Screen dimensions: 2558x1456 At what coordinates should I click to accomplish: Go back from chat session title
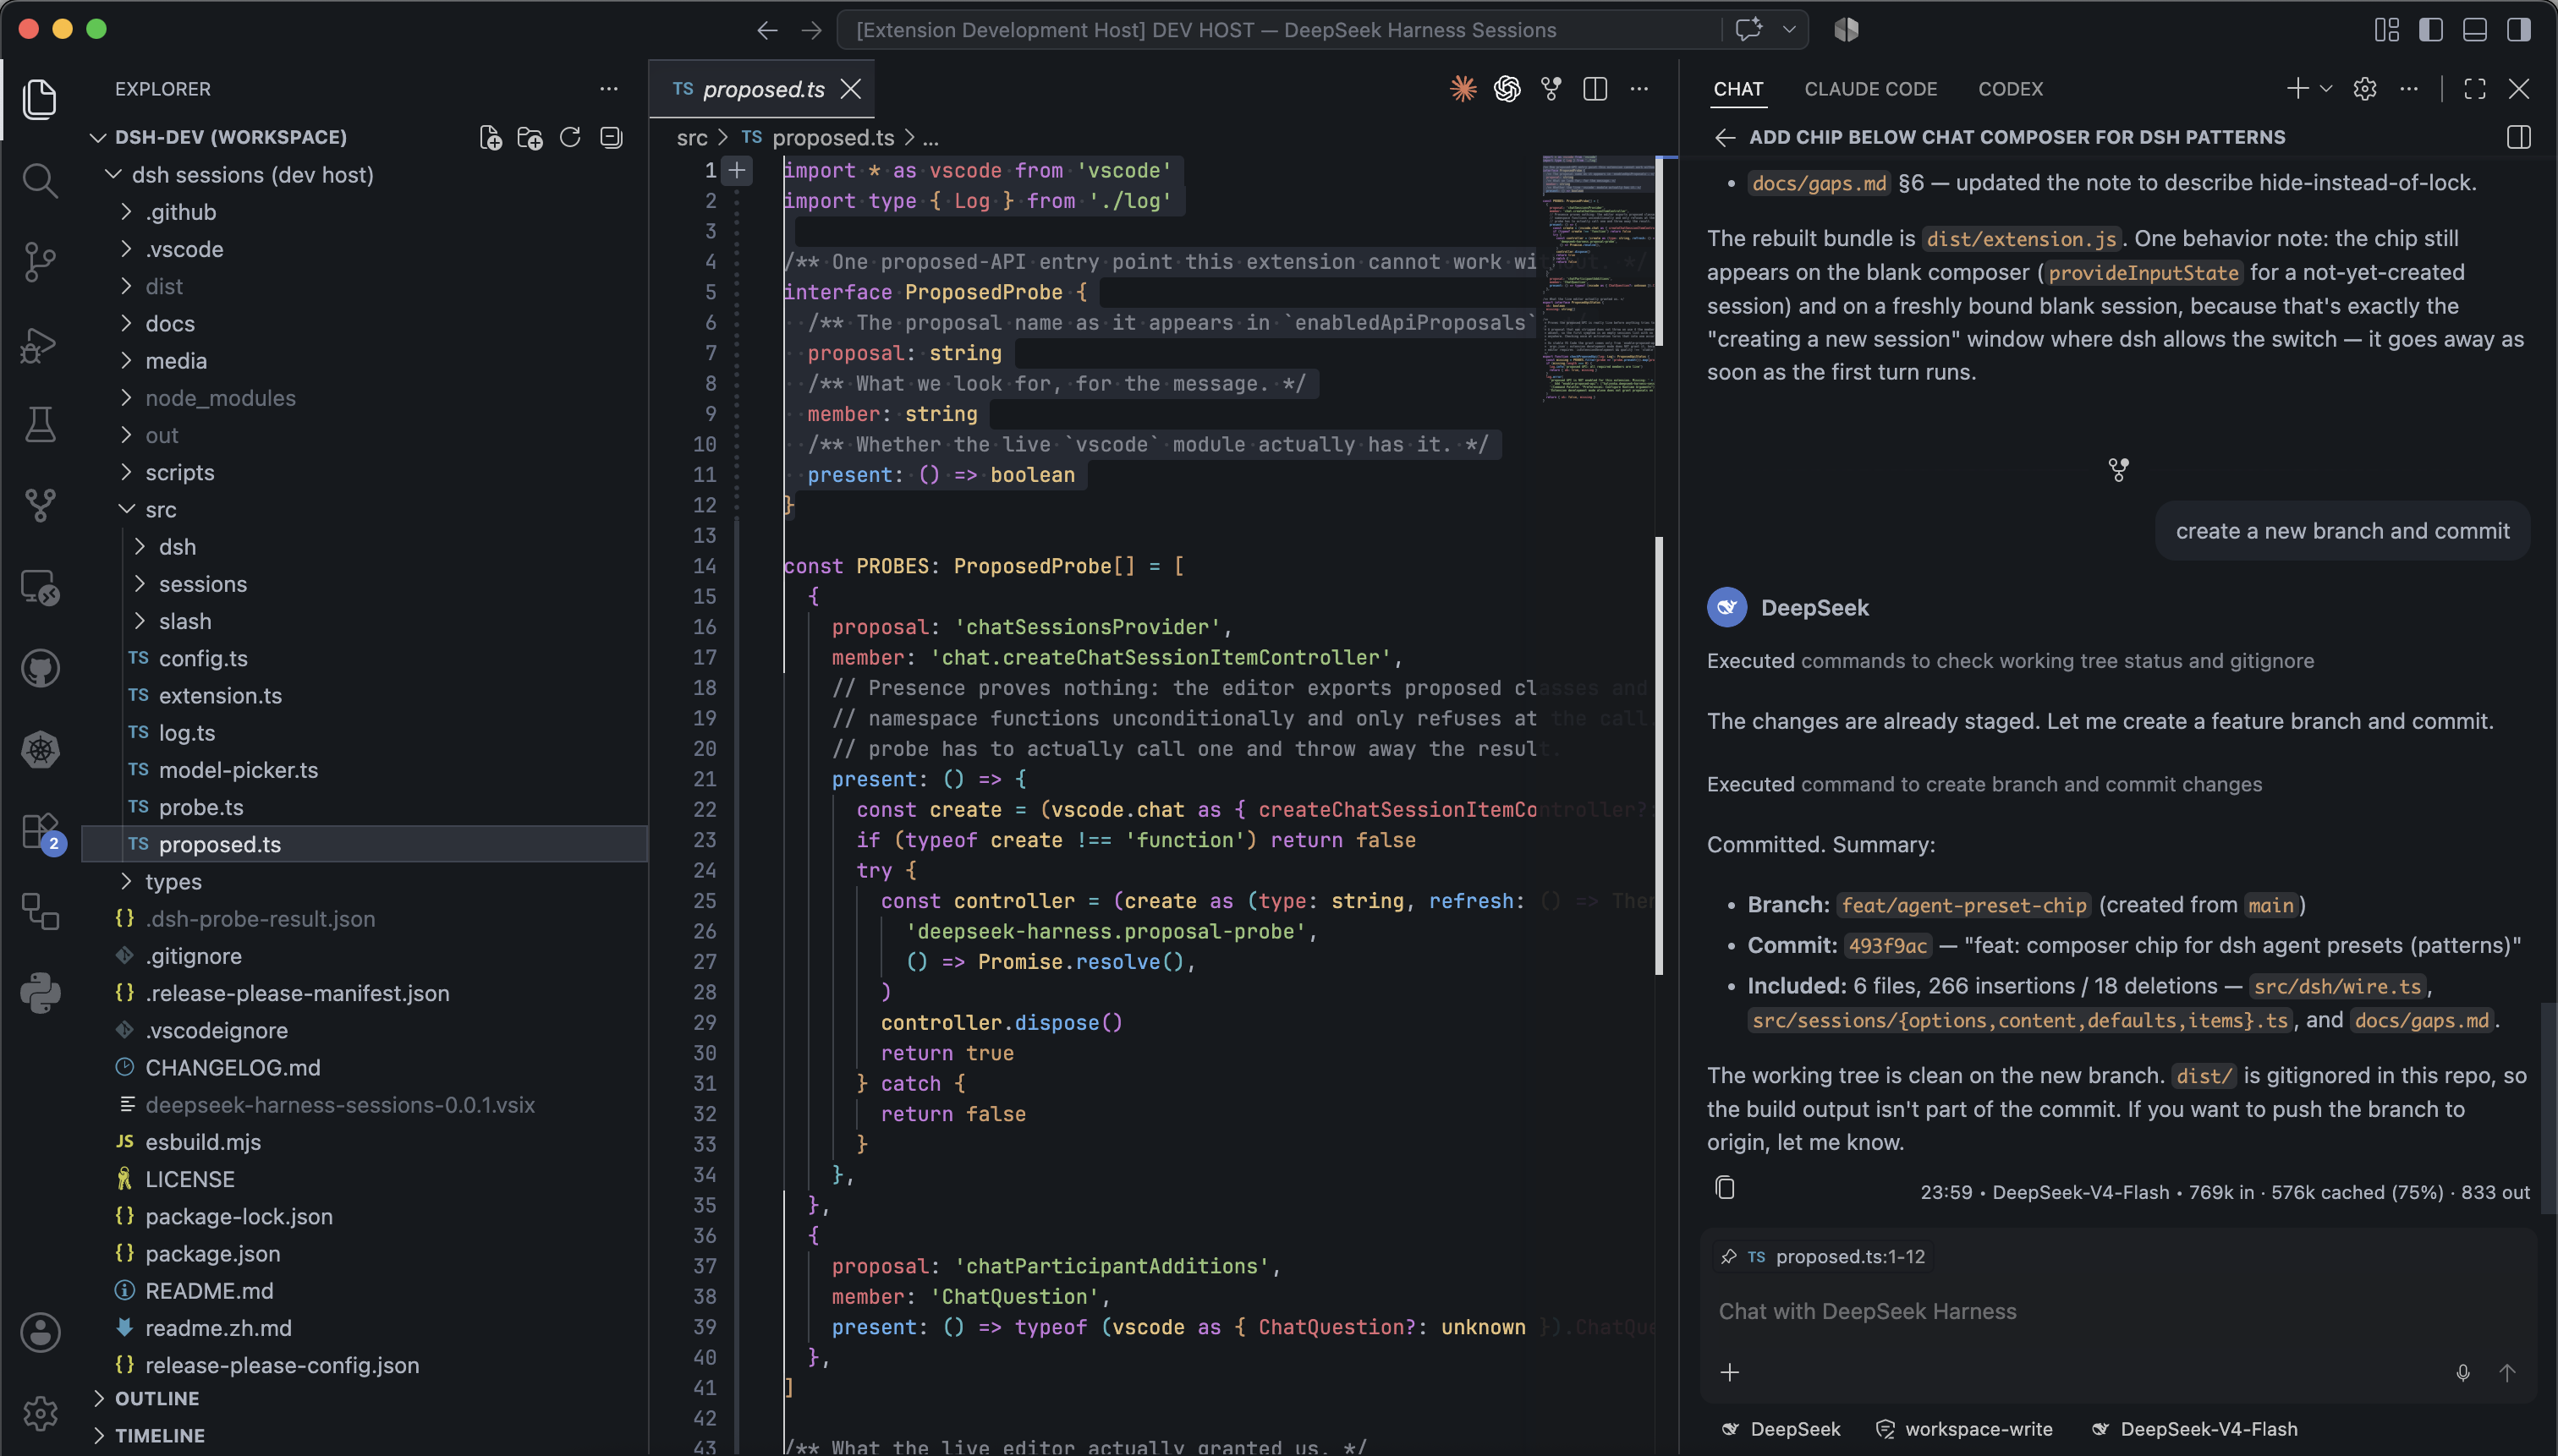pos(1725,137)
